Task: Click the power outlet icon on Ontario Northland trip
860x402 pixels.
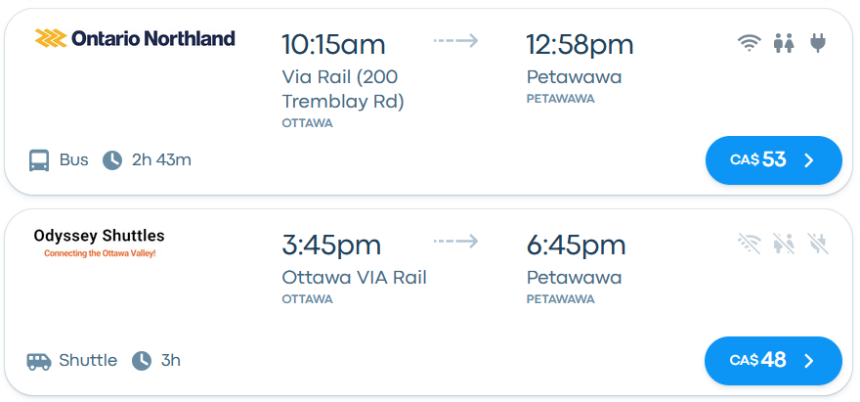Action: click(818, 43)
